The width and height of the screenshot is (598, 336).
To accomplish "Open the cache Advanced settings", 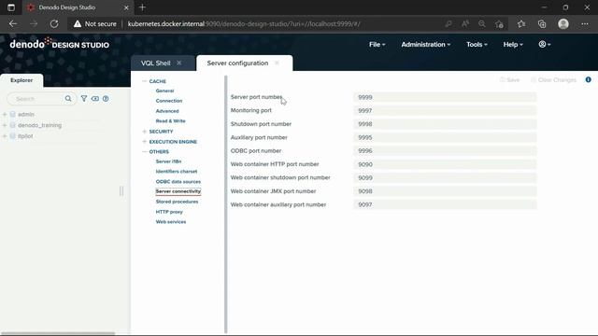I will click(x=167, y=111).
